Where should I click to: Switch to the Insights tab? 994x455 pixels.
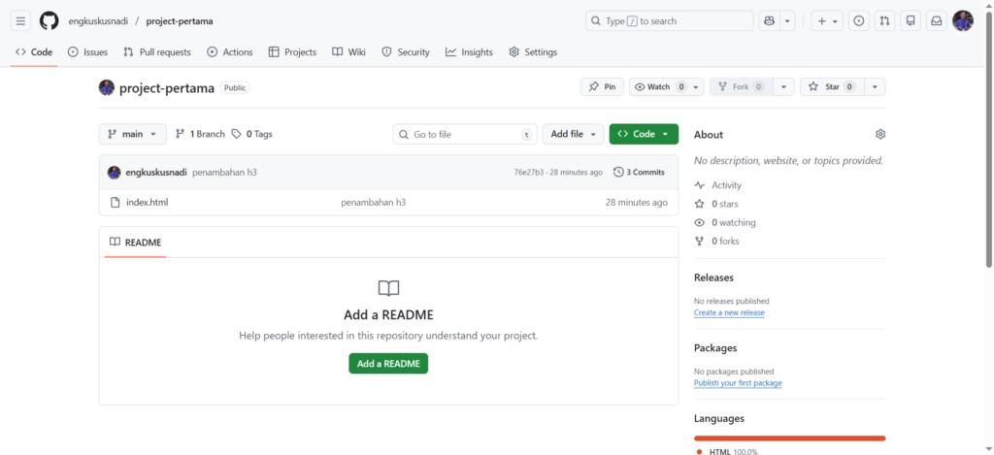click(469, 52)
